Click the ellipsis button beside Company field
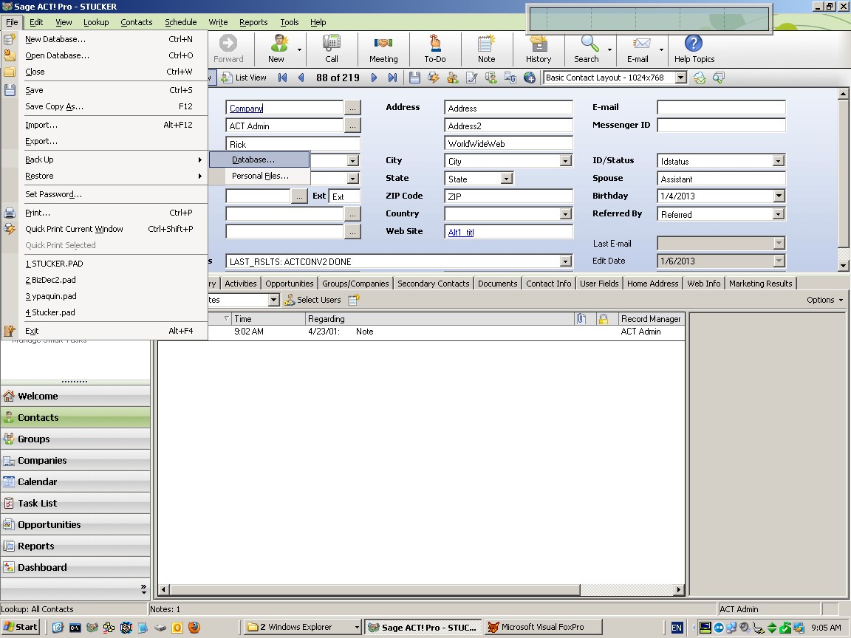Viewport: 851px width, 638px height. point(353,108)
